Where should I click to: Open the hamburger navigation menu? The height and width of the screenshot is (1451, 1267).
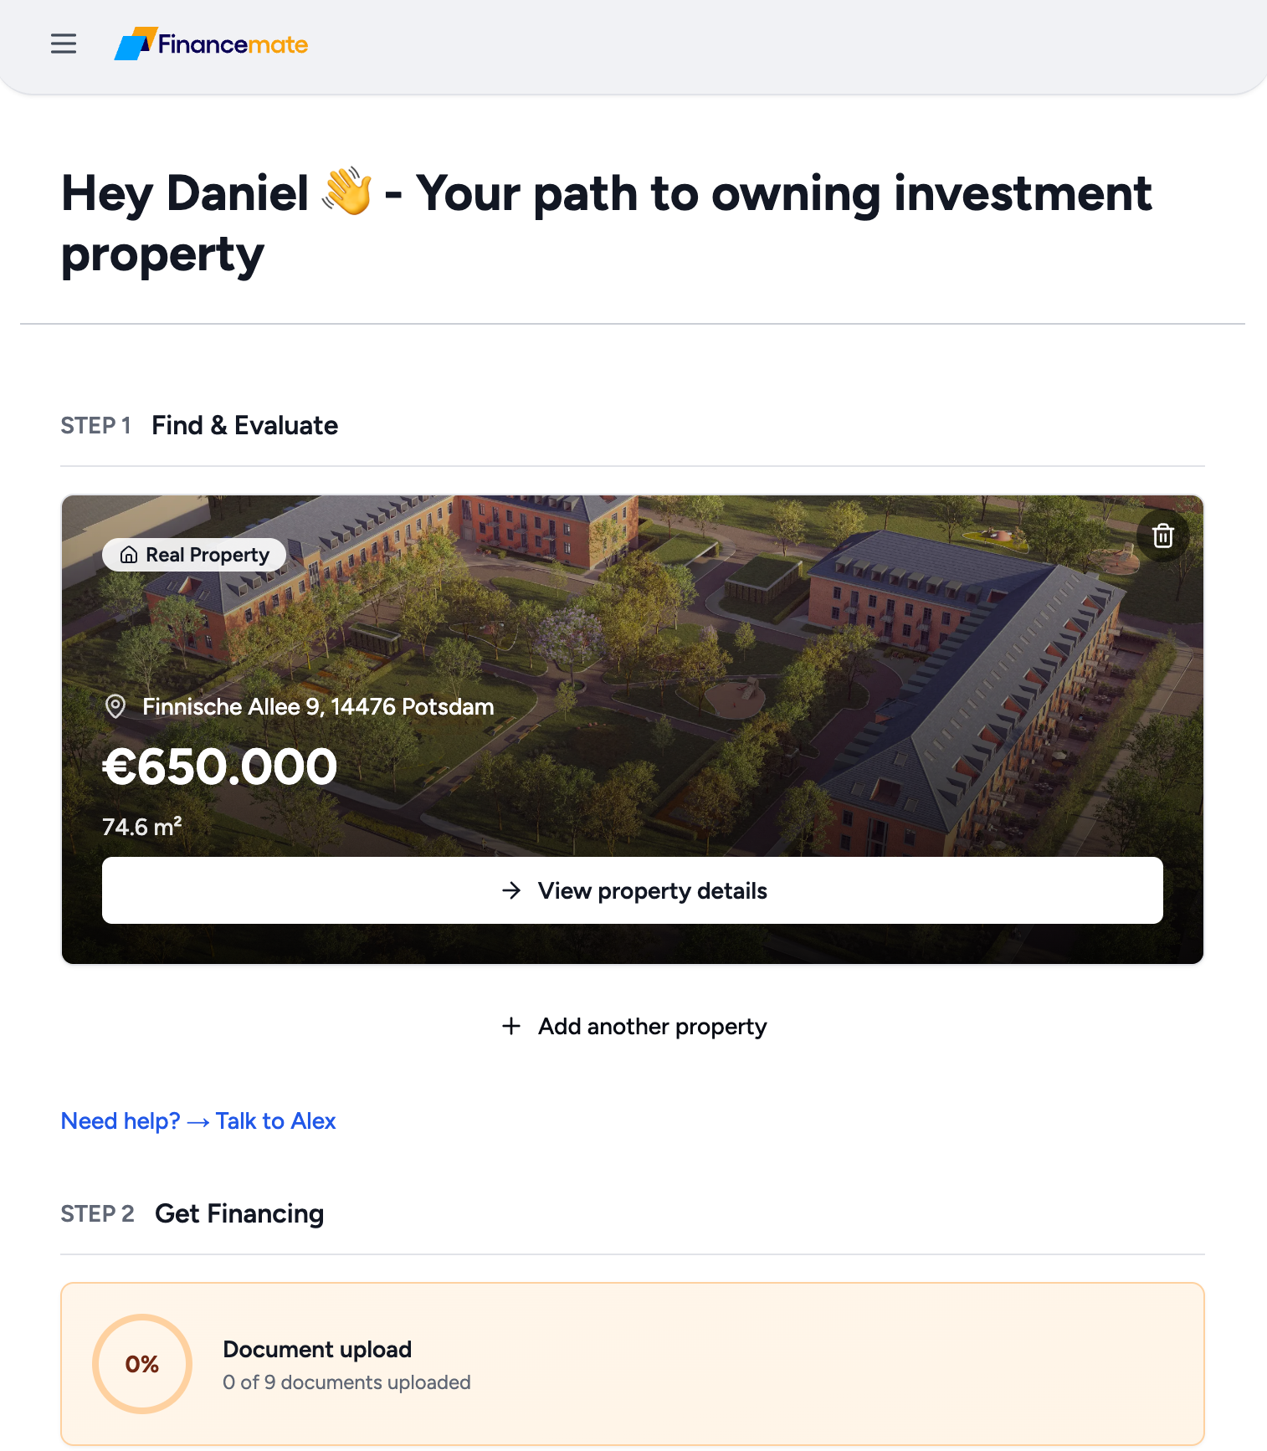pos(64,44)
